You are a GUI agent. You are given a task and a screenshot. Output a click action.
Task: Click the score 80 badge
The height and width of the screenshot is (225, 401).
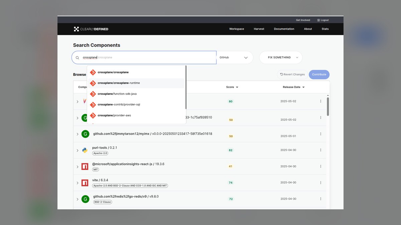(x=231, y=101)
